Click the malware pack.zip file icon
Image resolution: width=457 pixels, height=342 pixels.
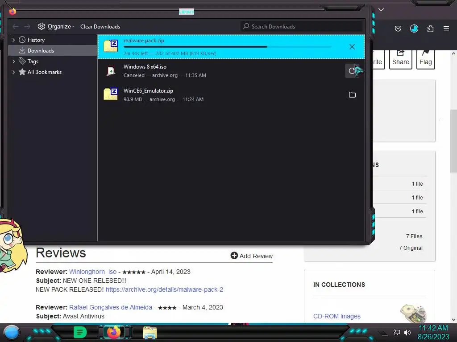[111, 46]
